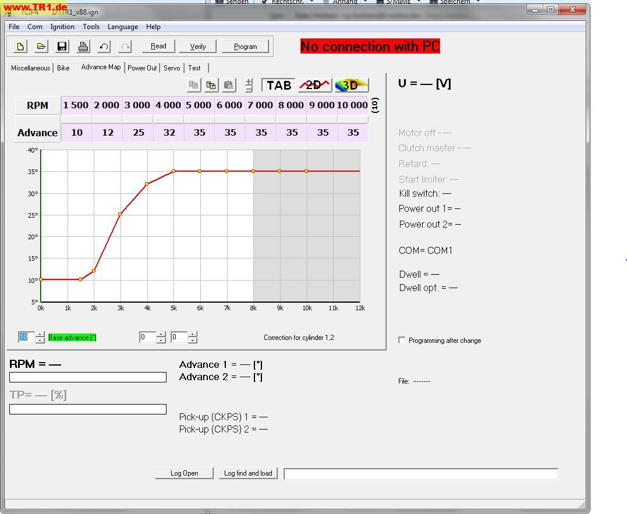
Task: Enable Programming after change checkbox
Action: (x=402, y=340)
